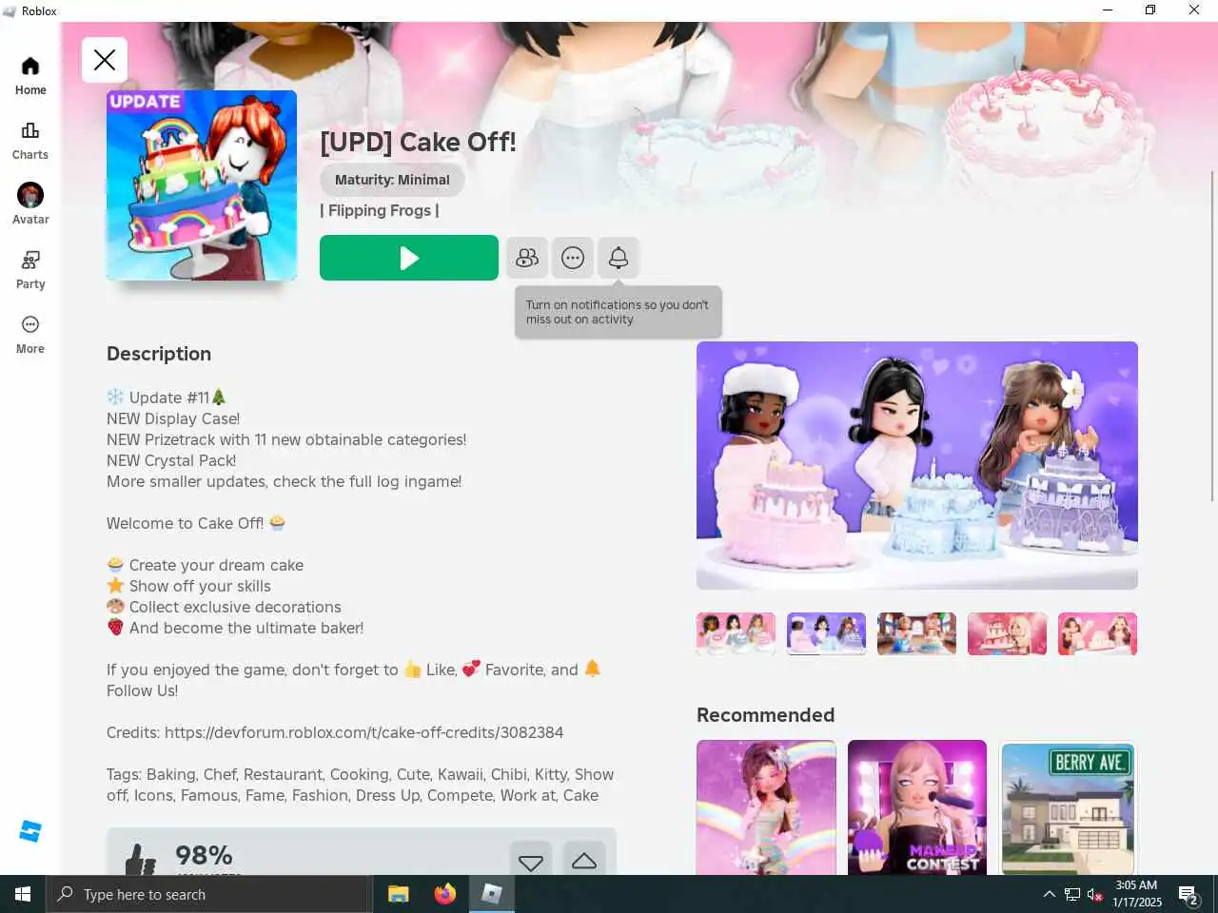Click the credits devforum URL text
Image resolution: width=1218 pixels, height=913 pixels.
click(363, 732)
